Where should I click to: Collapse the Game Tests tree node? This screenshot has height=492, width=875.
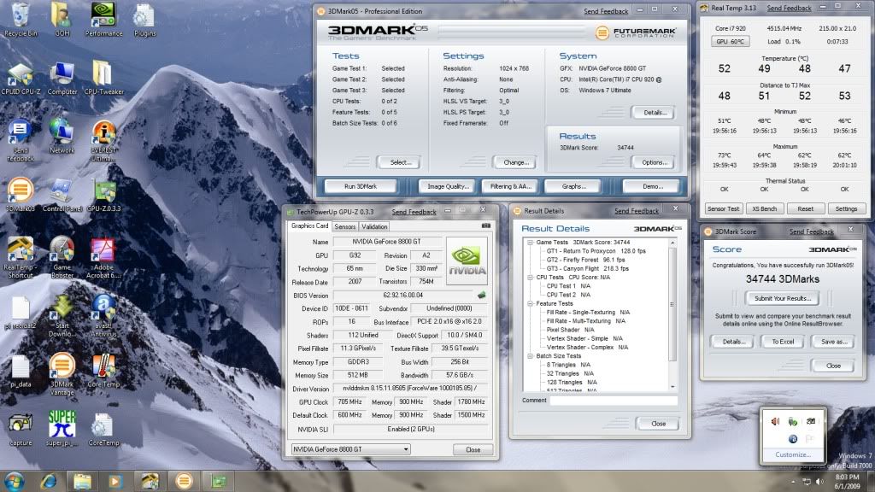(x=530, y=243)
